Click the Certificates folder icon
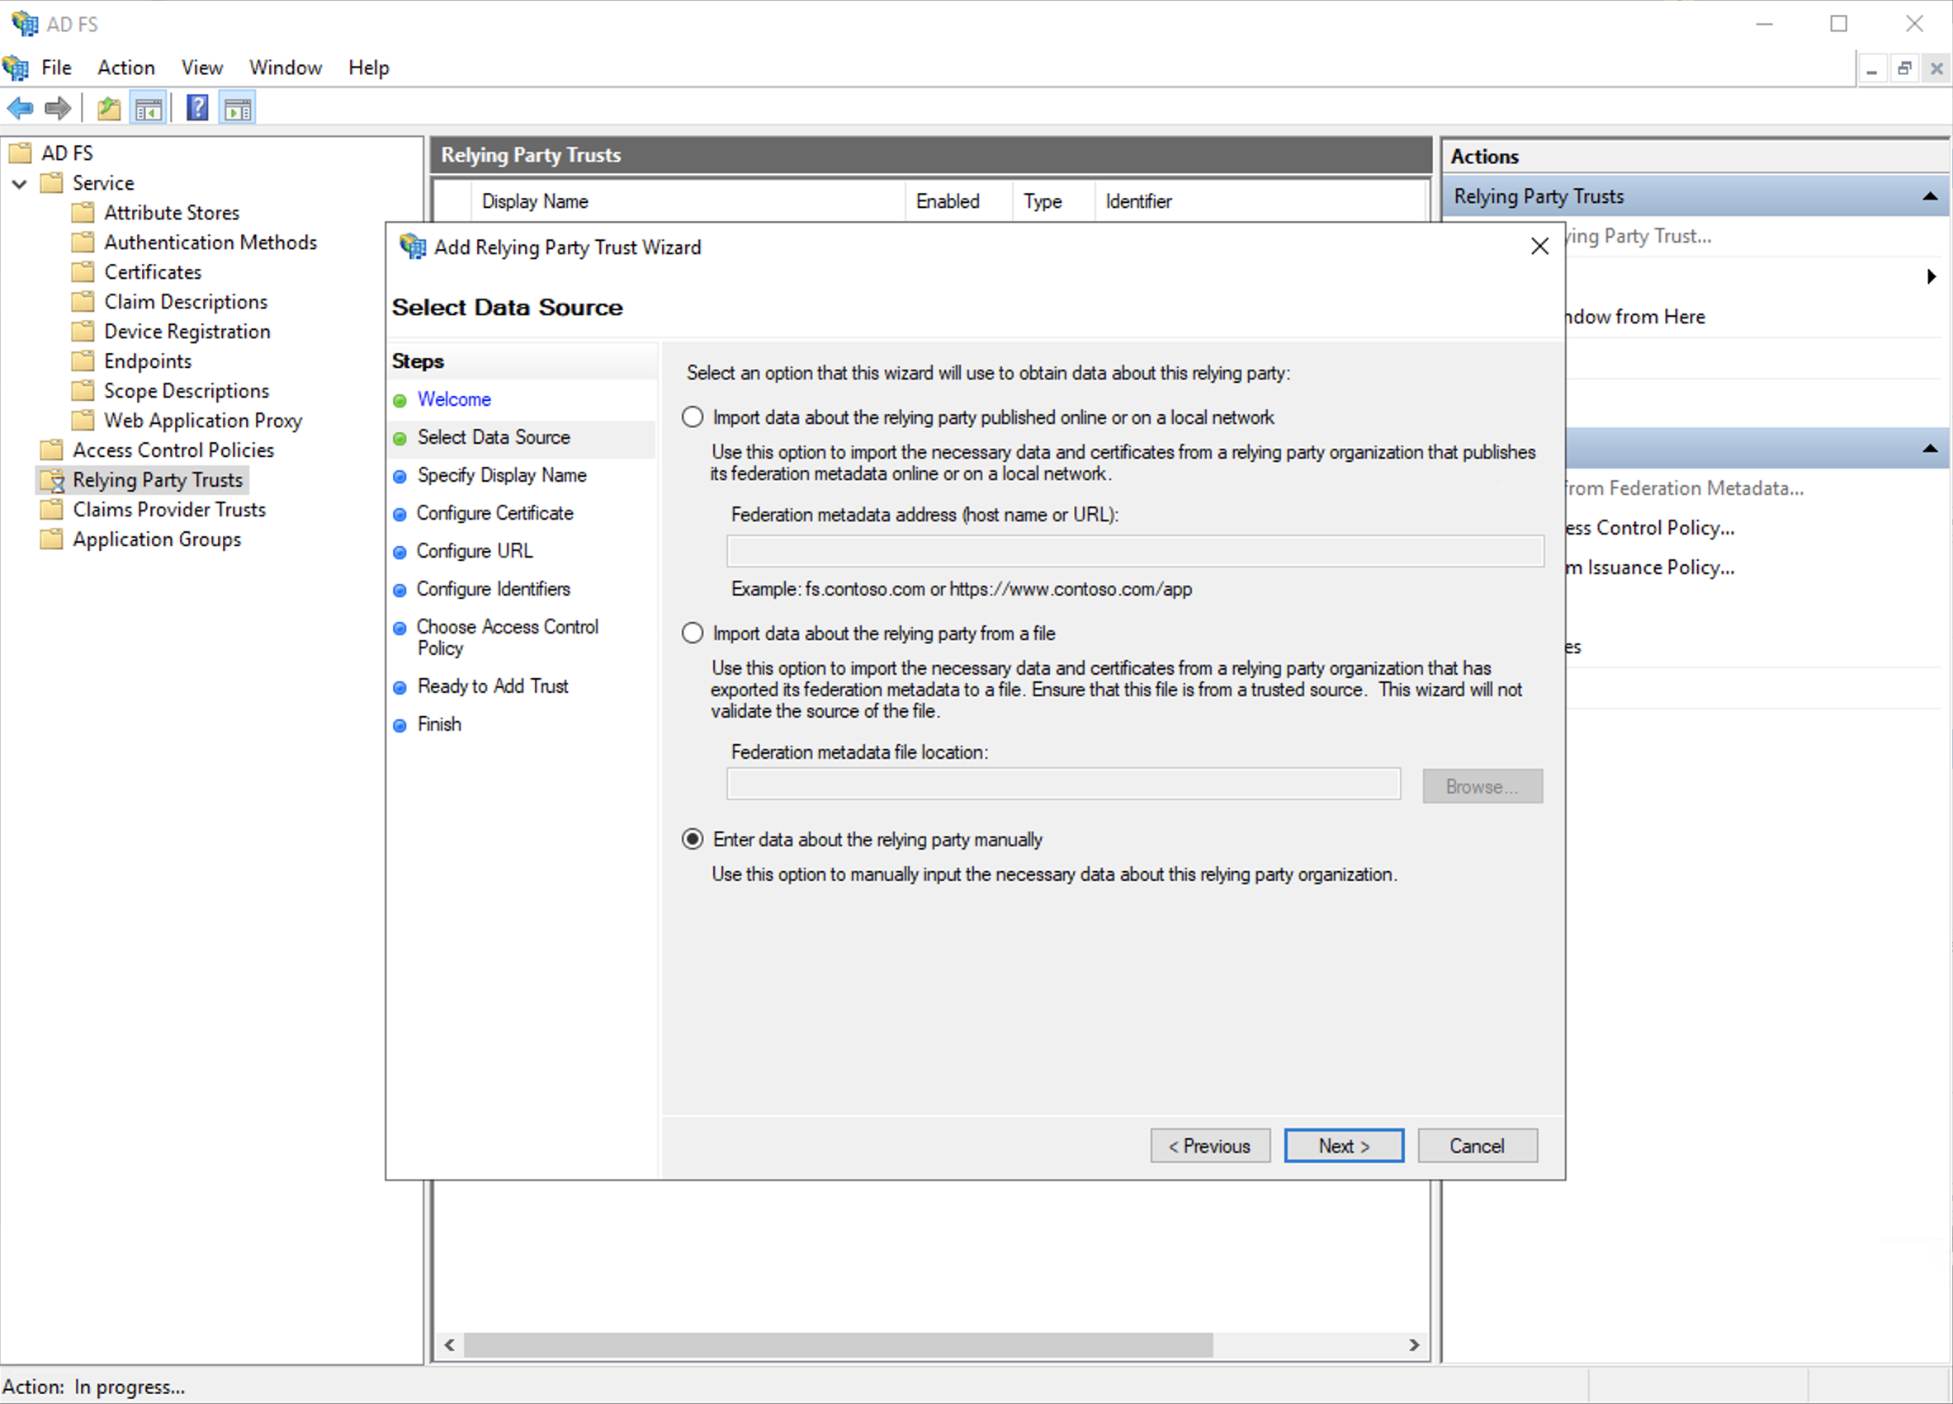The image size is (1953, 1404). [83, 272]
